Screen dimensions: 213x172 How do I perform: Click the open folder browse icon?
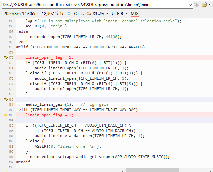pos(204,5)
